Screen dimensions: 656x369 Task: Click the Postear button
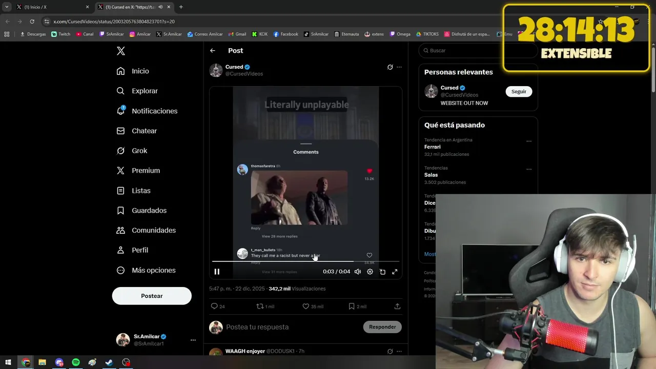tap(152, 296)
